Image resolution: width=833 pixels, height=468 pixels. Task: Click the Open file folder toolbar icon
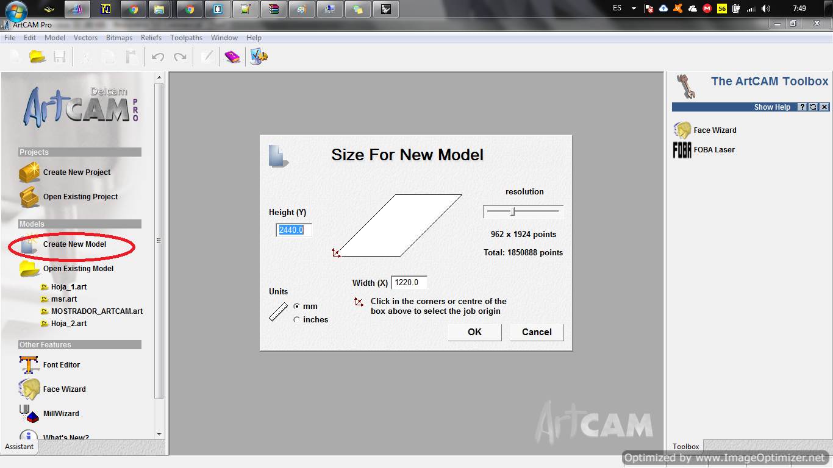(38, 57)
